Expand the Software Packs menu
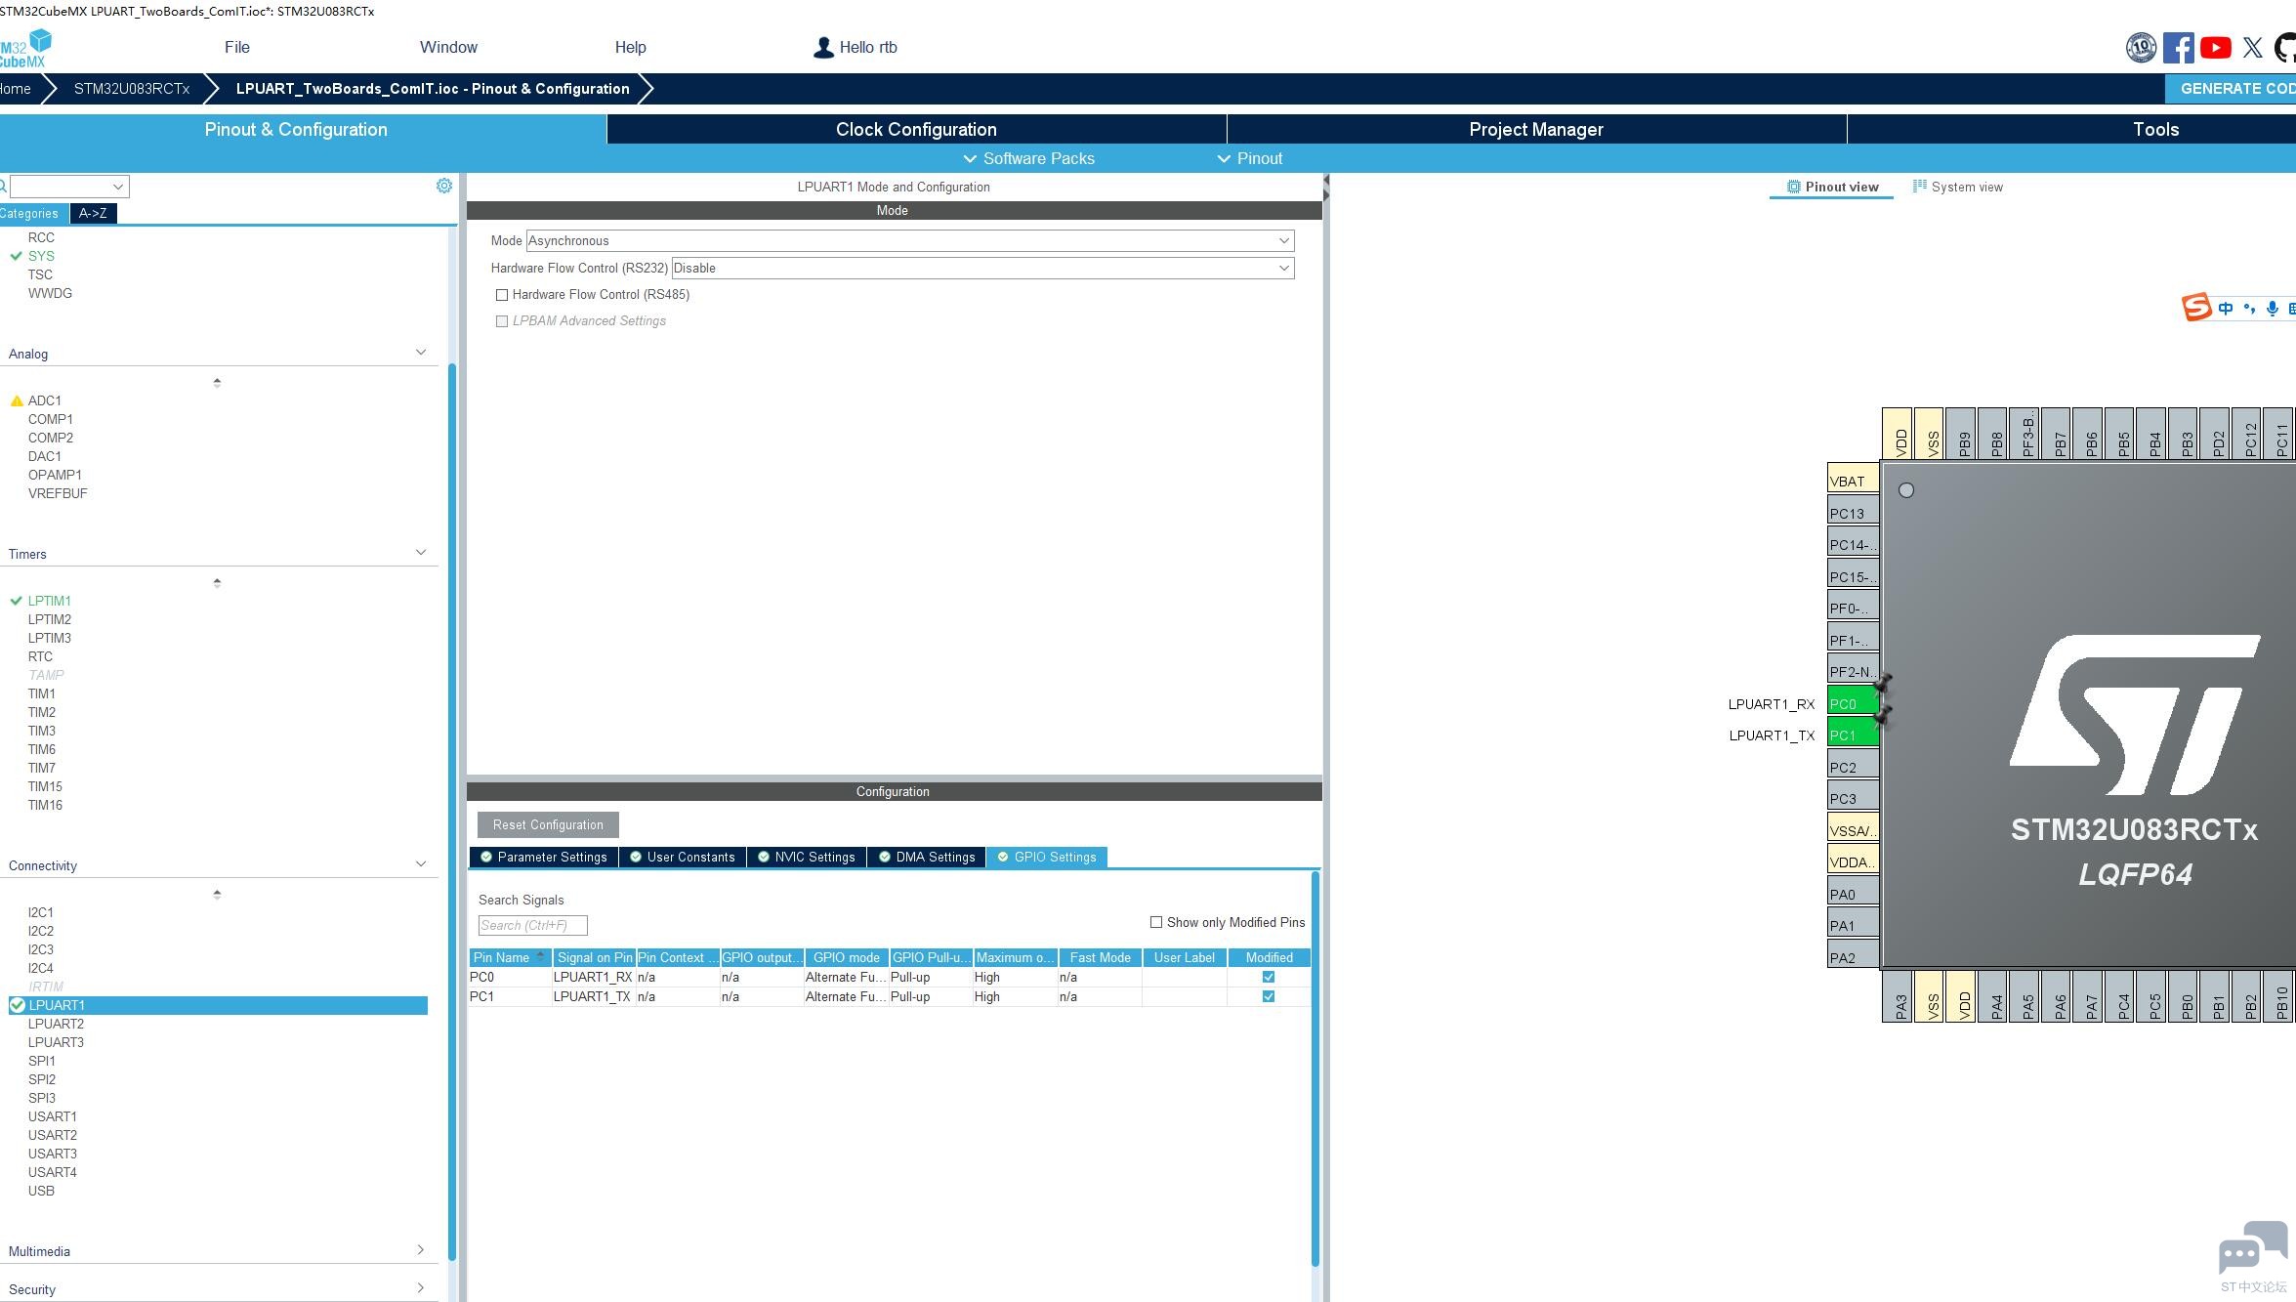Image resolution: width=2296 pixels, height=1302 pixels. (x=1028, y=158)
